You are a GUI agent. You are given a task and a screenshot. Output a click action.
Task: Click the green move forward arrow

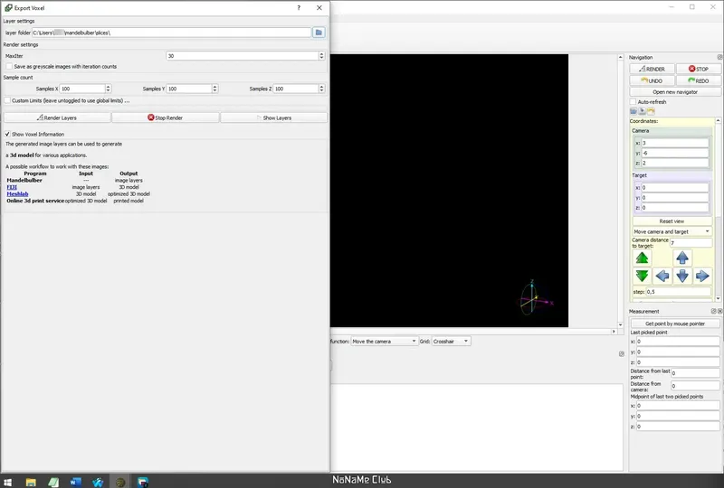pyautogui.click(x=642, y=258)
